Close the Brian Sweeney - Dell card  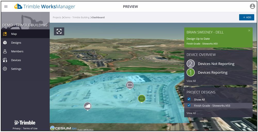(249, 30)
